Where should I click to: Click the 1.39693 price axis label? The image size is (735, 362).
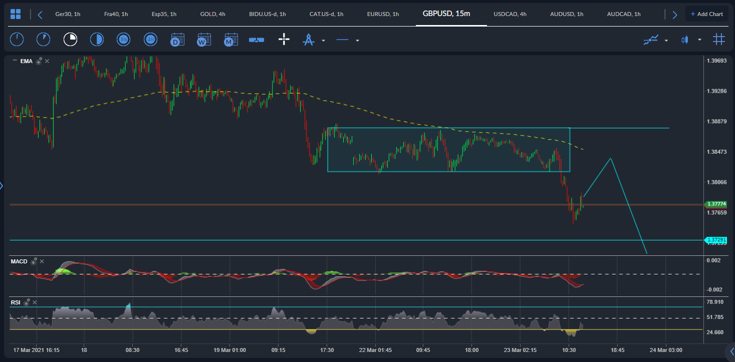pos(716,61)
